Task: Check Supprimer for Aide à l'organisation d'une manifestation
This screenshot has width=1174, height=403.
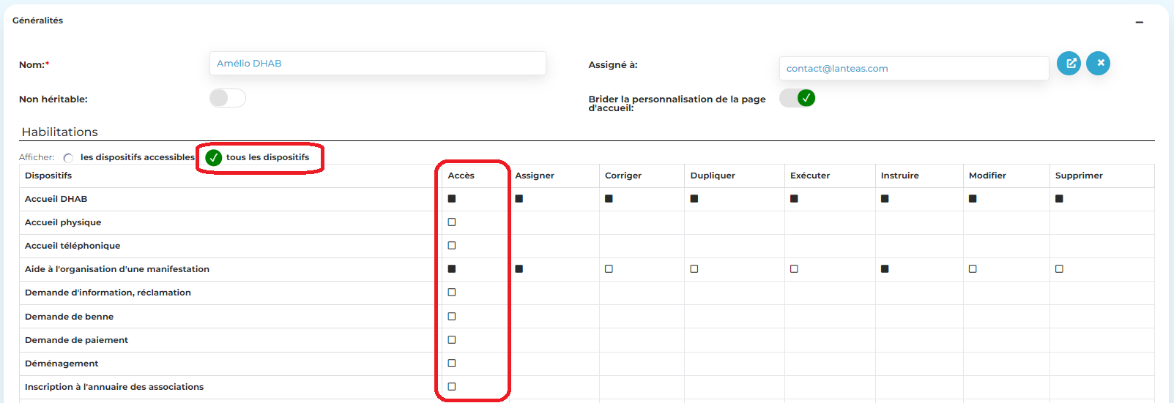Action: [1059, 269]
